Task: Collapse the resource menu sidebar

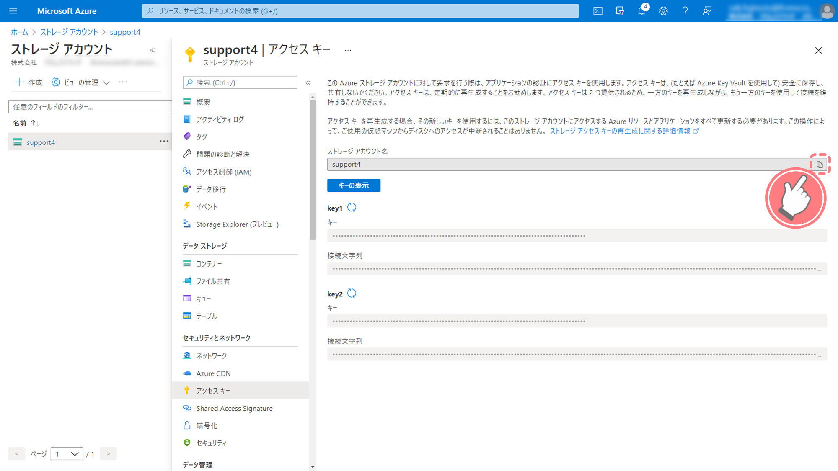Action: point(308,82)
